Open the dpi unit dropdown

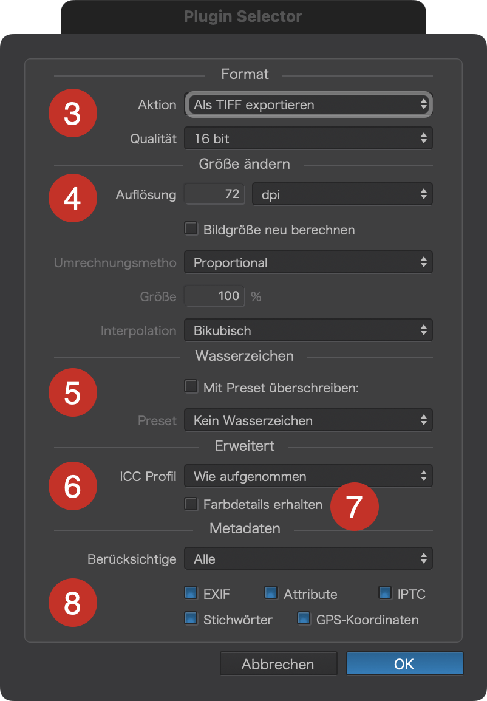(x=342, y=194)
